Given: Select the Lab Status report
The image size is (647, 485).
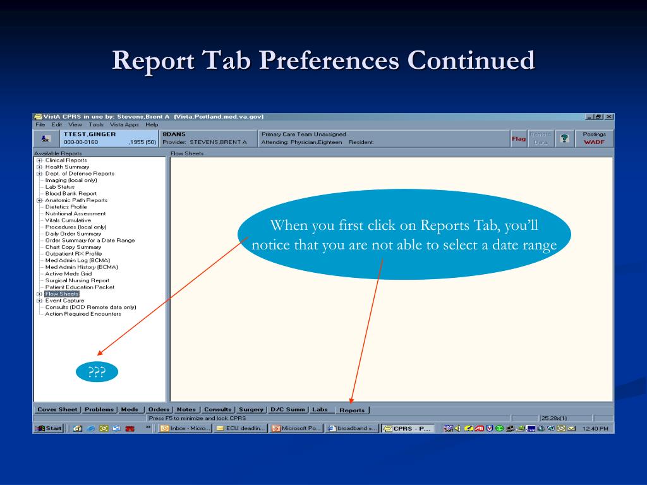Looking at the screenshot, I should pyautogui.click(x=60, y=187).
